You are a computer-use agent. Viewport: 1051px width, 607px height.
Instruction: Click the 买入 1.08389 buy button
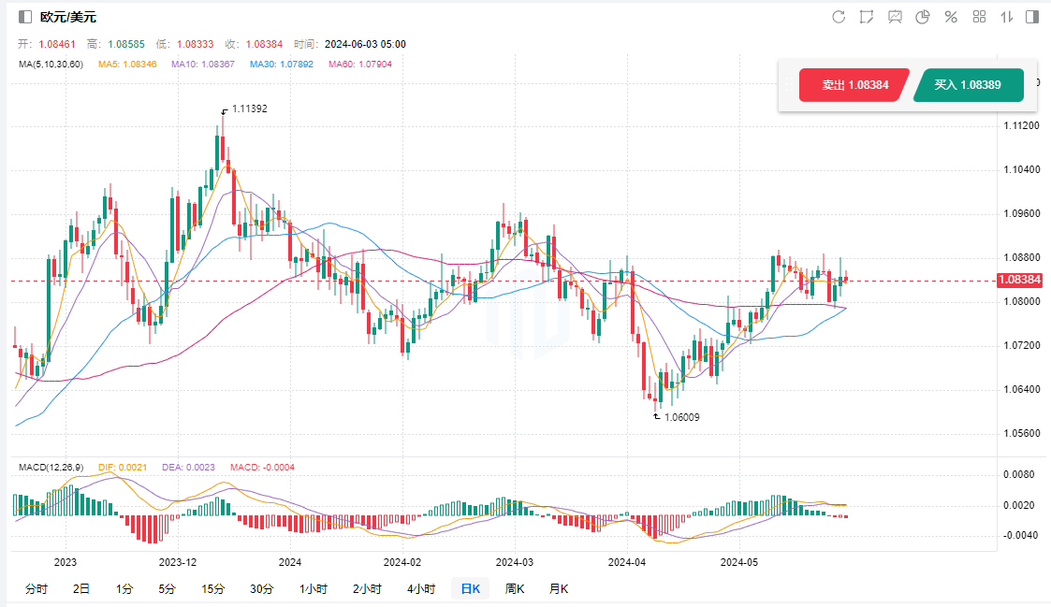tap(967, 85)
